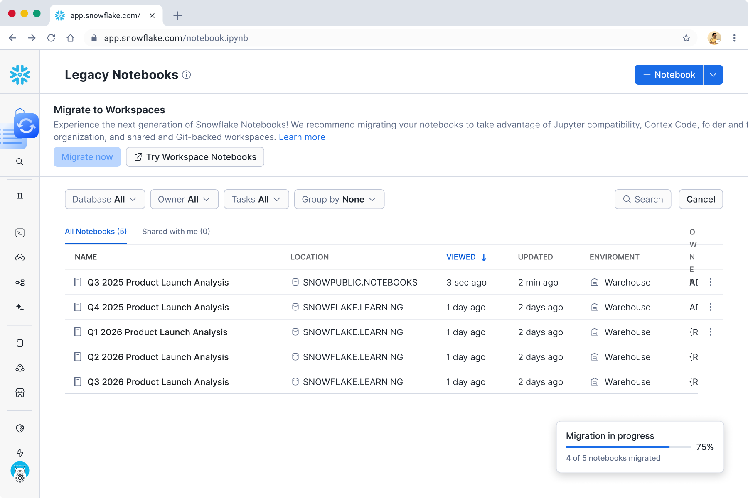Expand the Tasks All filter dropdown

[x=256, y=199]
